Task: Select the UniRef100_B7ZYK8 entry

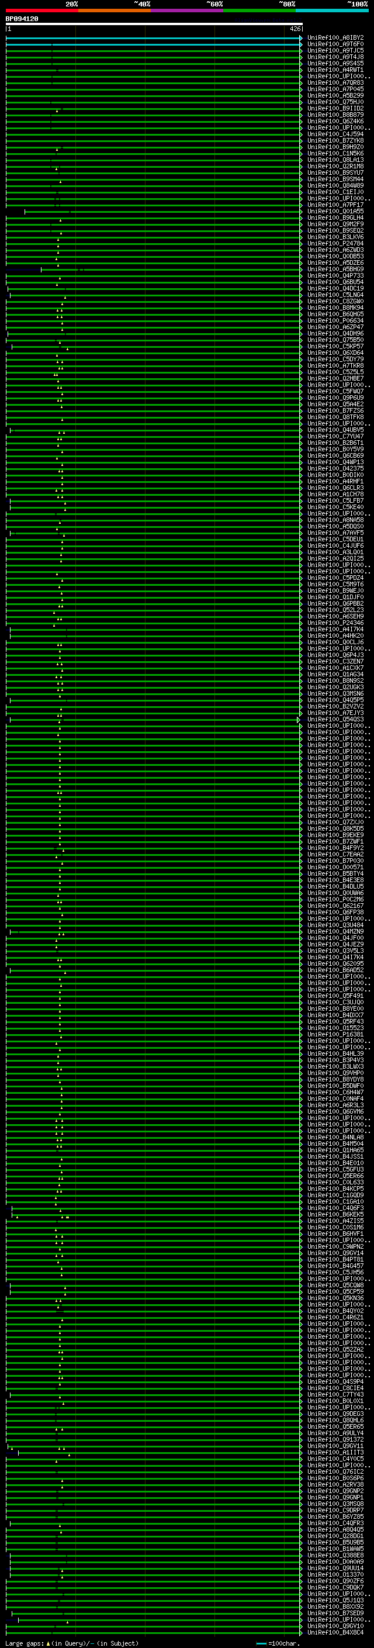Action: click(335, 140)
